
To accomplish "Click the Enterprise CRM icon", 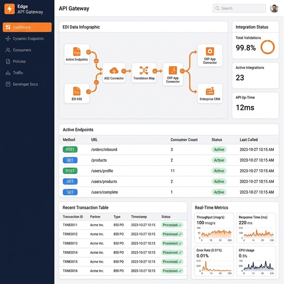I will pyautogui.click(x=210, y=91).
